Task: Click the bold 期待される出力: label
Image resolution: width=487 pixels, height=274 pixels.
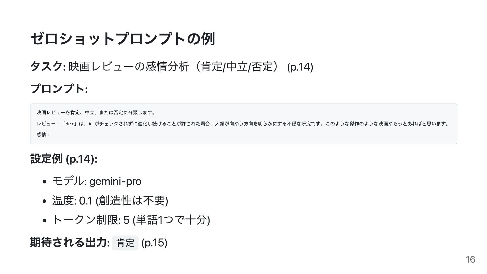Action: click(x=70, y=243)
